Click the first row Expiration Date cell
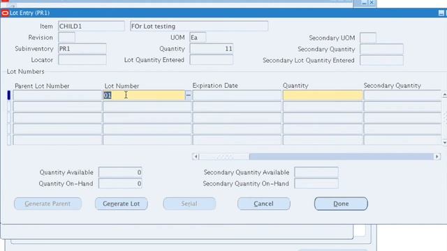 [x=237, y=95]
